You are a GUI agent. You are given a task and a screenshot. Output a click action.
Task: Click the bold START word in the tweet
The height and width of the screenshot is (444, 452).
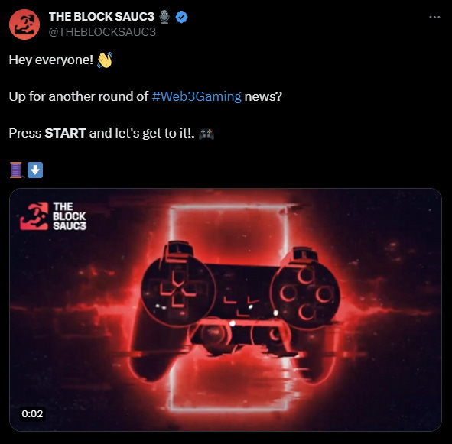66,133
